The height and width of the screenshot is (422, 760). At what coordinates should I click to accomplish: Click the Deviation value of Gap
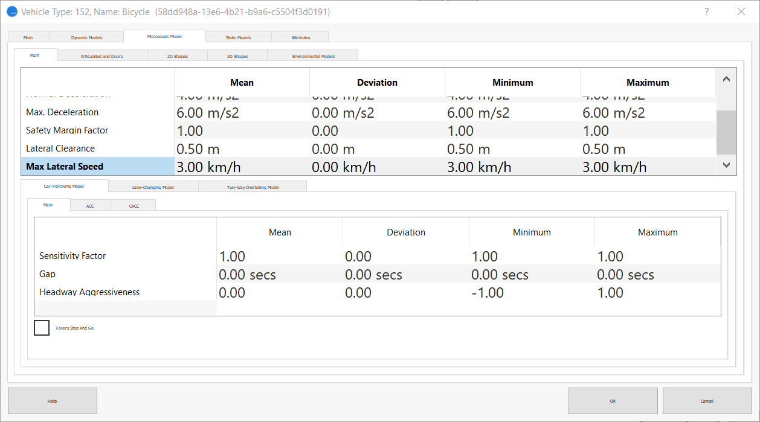[x=406, y=274]
